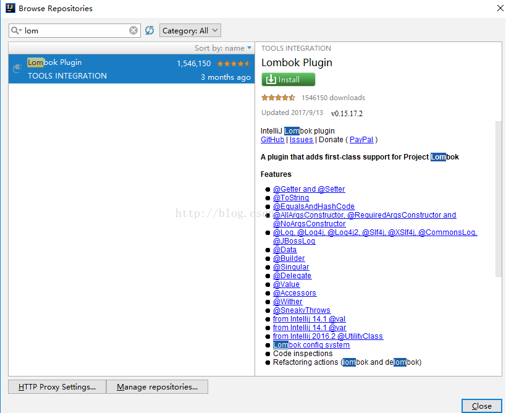Viewport: 506px width, 413px height.
Task: Open the @ToString feature link
Action: (291, 198)
